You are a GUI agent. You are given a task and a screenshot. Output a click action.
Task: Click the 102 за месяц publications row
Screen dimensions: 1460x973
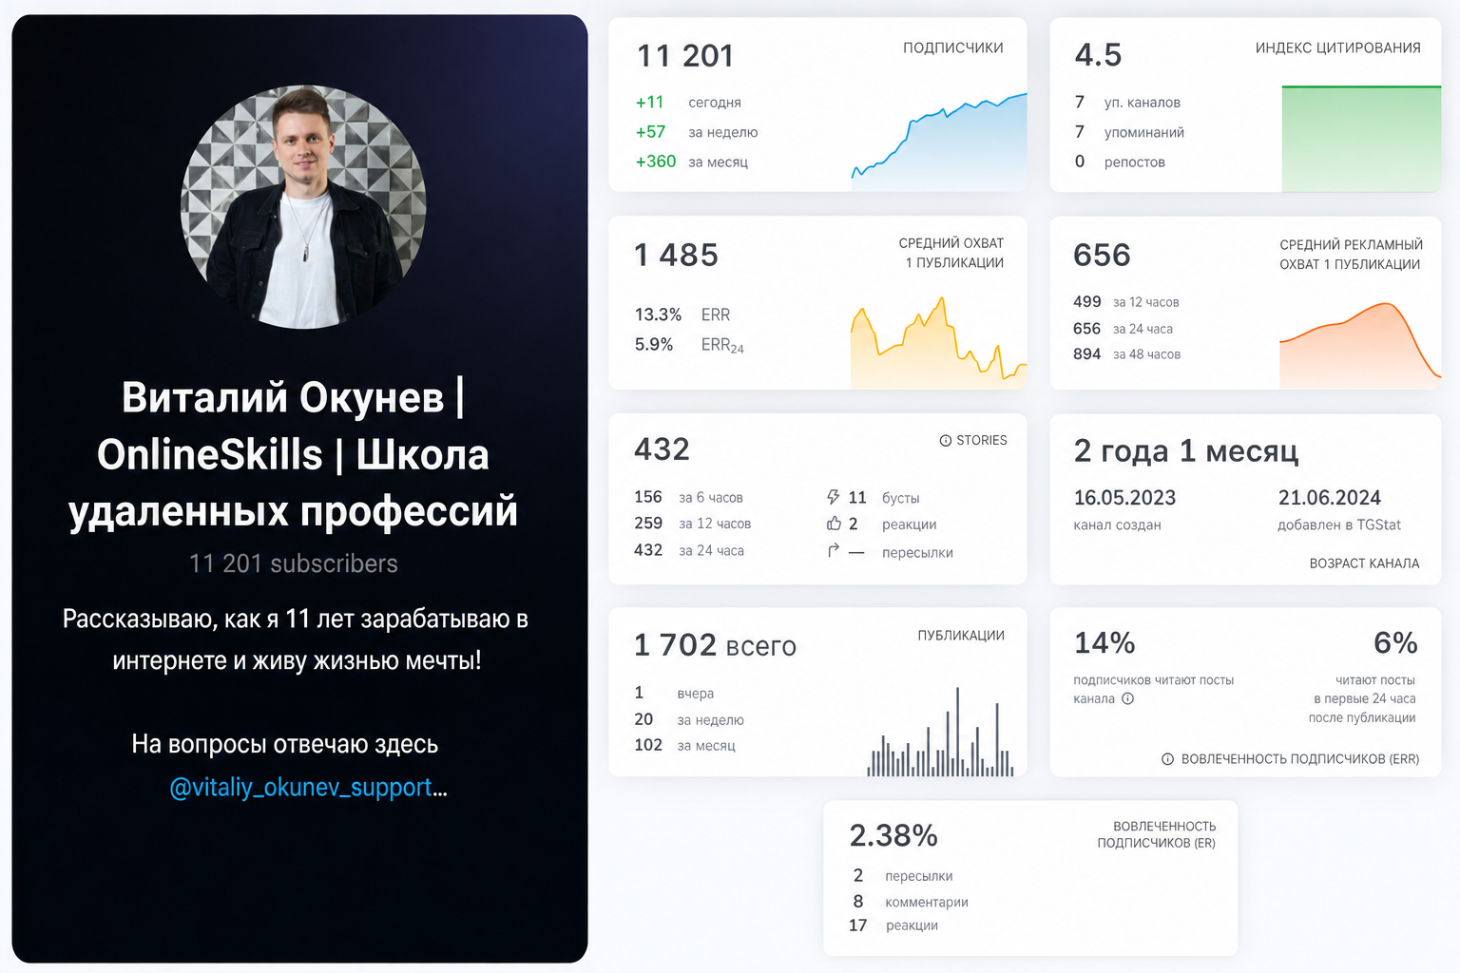pos(684,746)
